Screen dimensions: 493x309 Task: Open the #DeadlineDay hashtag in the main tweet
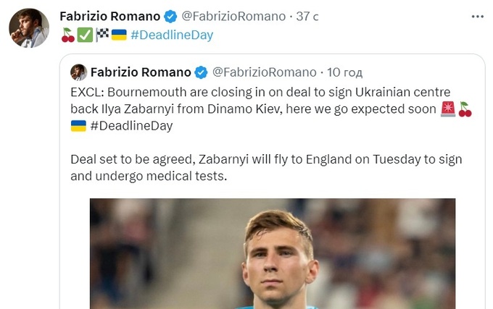pyautogui.click(x=173, y=35)
